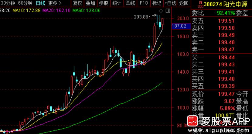
Task: Click the 187.82 price axis marker
Action: 181,26
